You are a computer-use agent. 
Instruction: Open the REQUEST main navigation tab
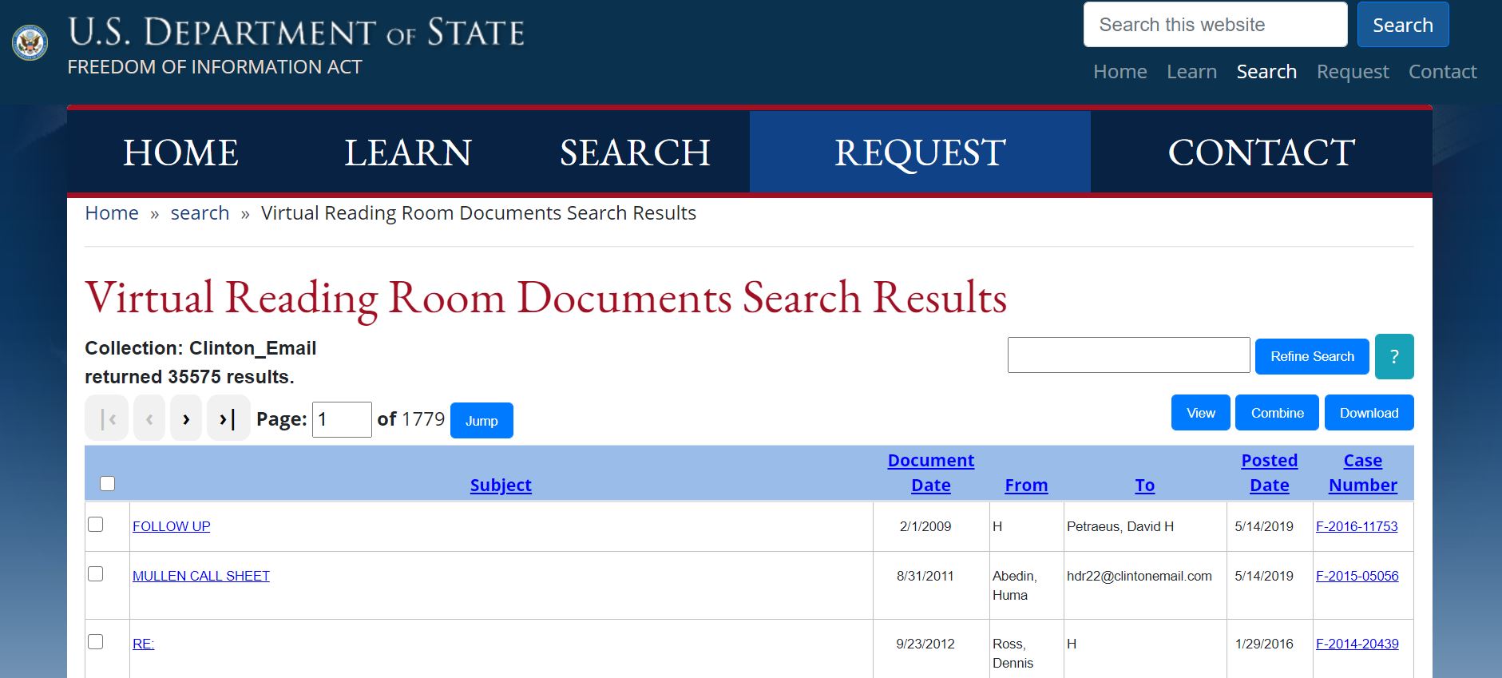pos(920,153)
